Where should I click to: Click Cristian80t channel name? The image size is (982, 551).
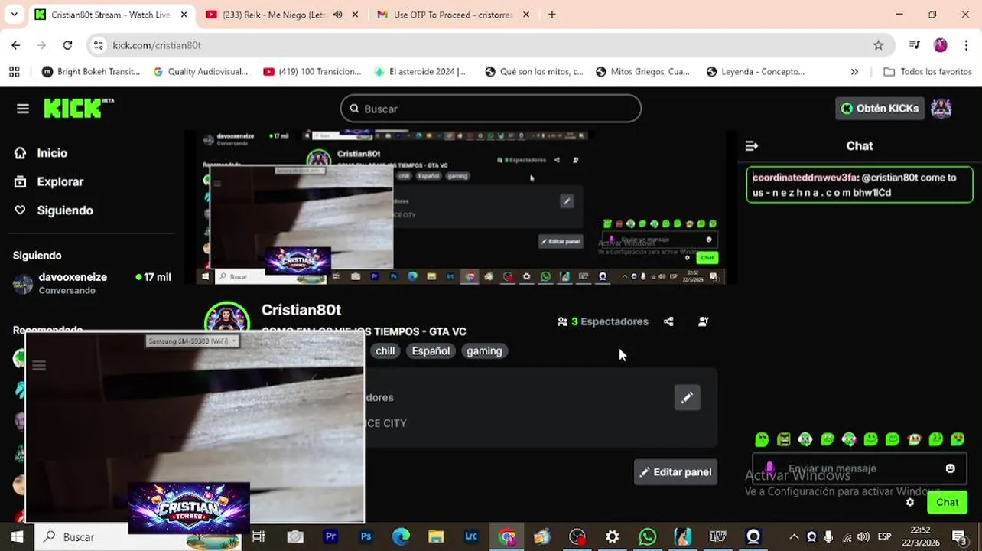(301, 310)
